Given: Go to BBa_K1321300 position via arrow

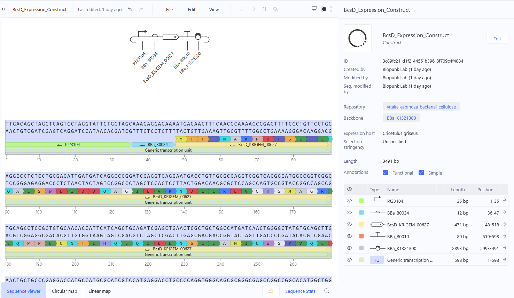Looking at the screenshot, I should click(x=505, y=248).
